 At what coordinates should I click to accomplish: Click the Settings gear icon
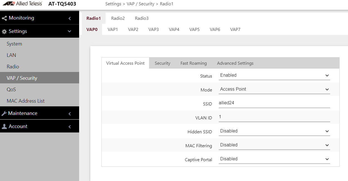pyautogui.click(x=4, y=31)
